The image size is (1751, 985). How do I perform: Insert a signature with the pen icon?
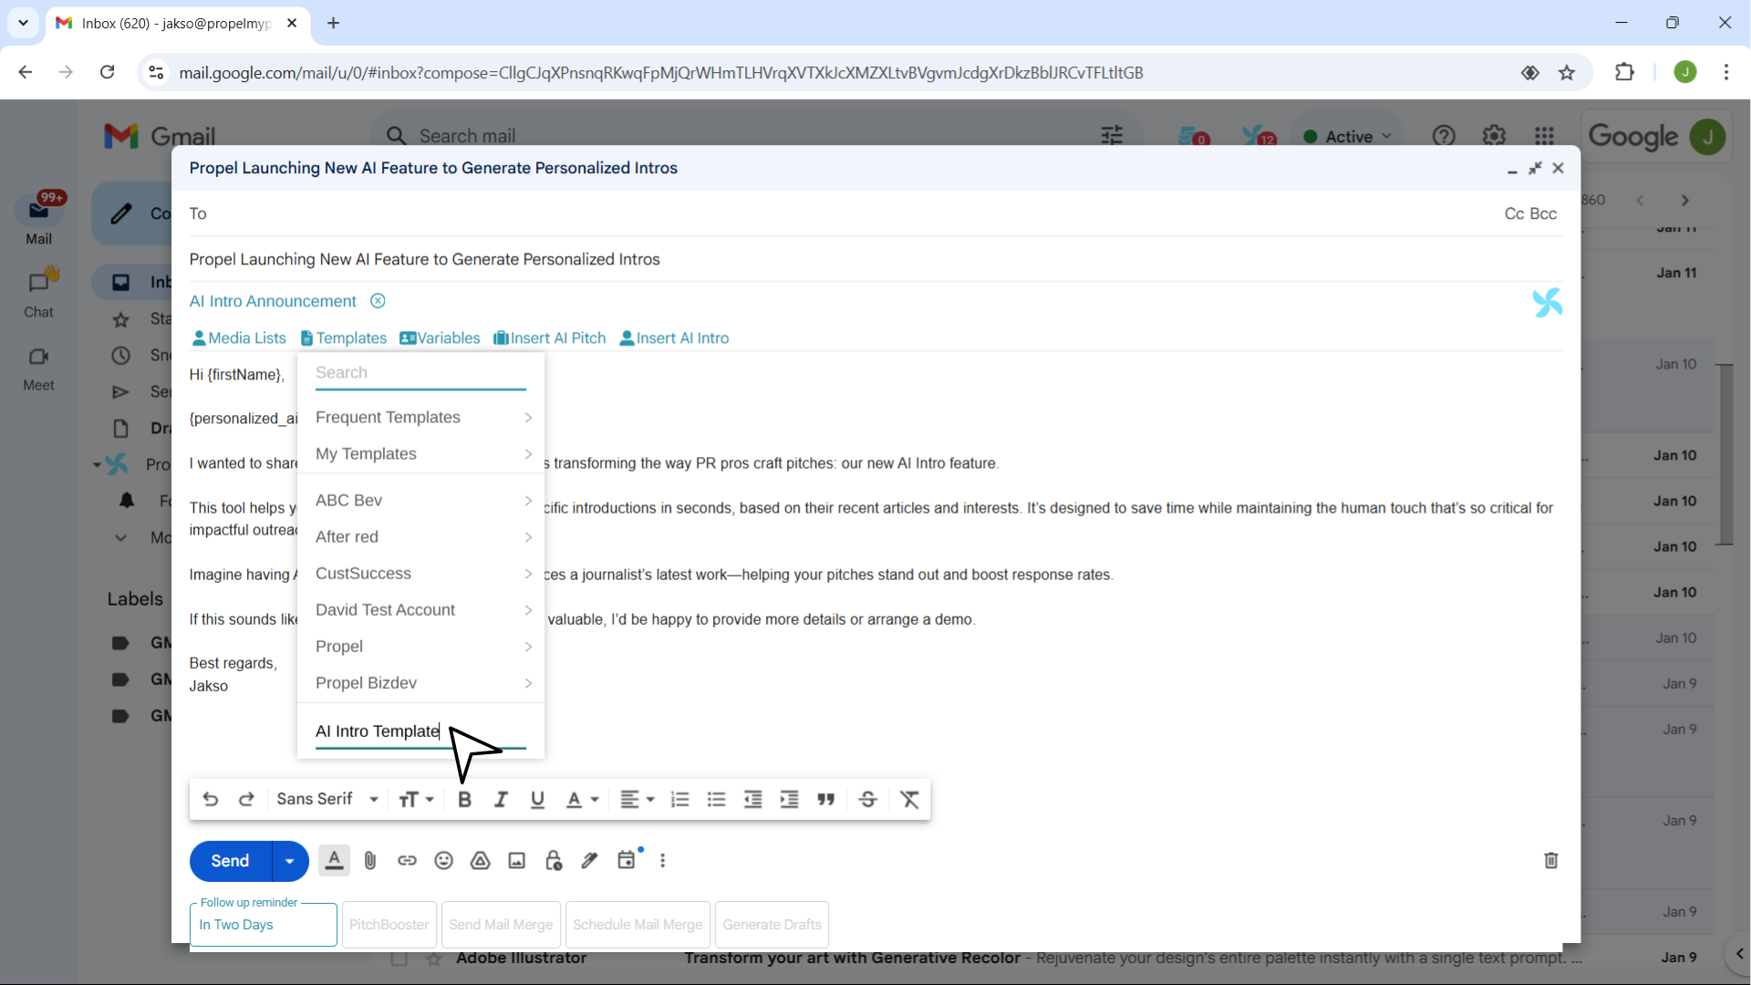590,860
